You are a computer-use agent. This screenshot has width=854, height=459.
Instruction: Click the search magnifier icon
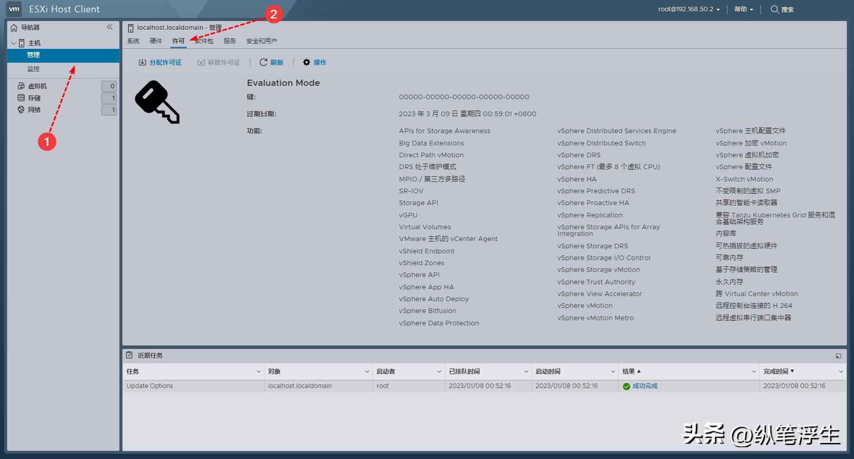774,9
